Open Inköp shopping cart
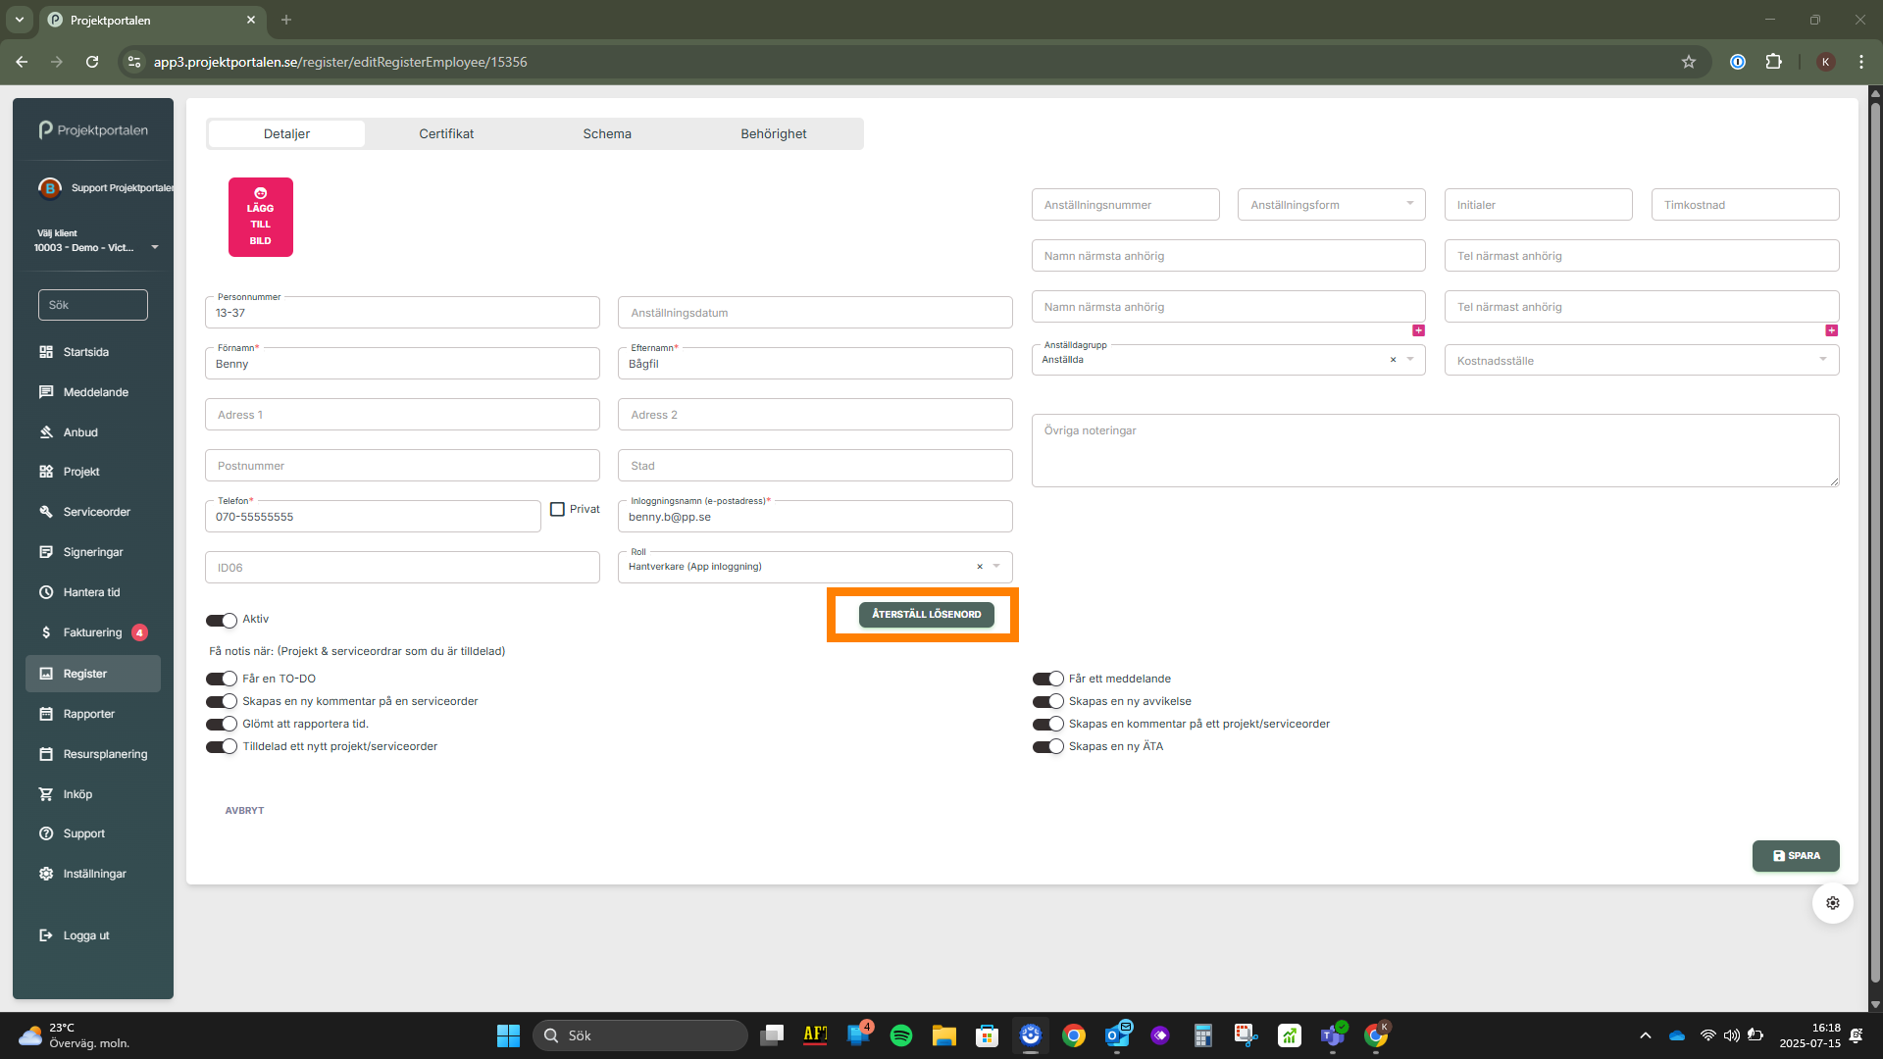The height and width of the screenshot is (1059, 1883). click(46, 794)
